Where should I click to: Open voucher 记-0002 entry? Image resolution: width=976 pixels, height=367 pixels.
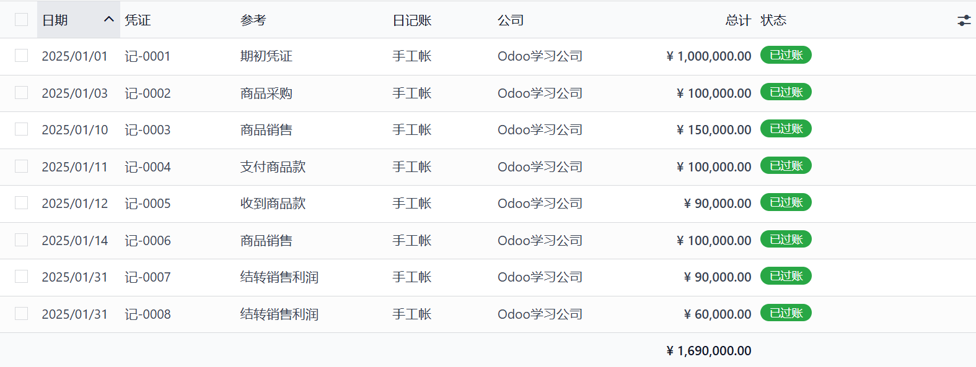click(147, 93)
